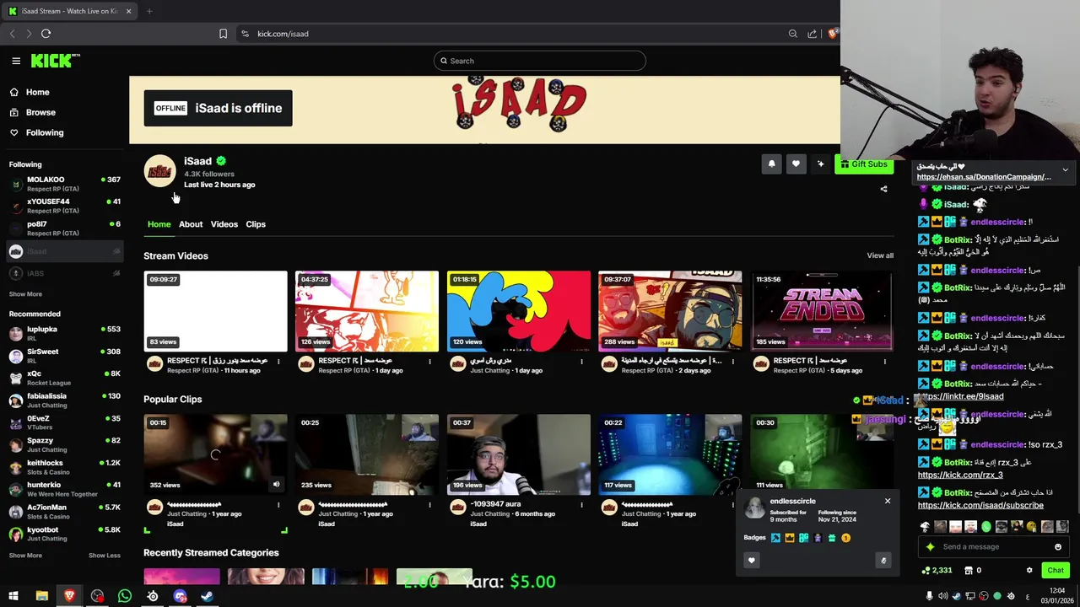1080x607 pixels.
Task: Click the Gift Subs button
Action: click(864, 164)
